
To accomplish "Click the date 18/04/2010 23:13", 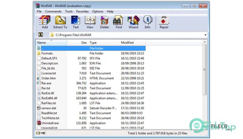I will [132, 54].
